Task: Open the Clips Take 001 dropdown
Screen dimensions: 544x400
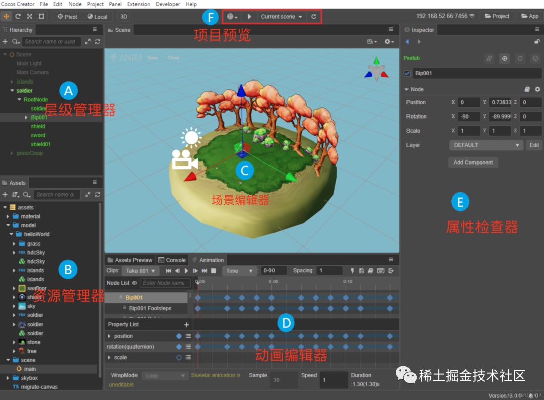Action: (x=141, y=271)
